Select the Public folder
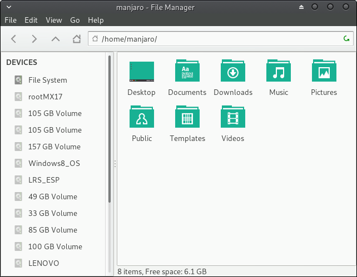Screen dimensions: 357x277 (141, 118)
